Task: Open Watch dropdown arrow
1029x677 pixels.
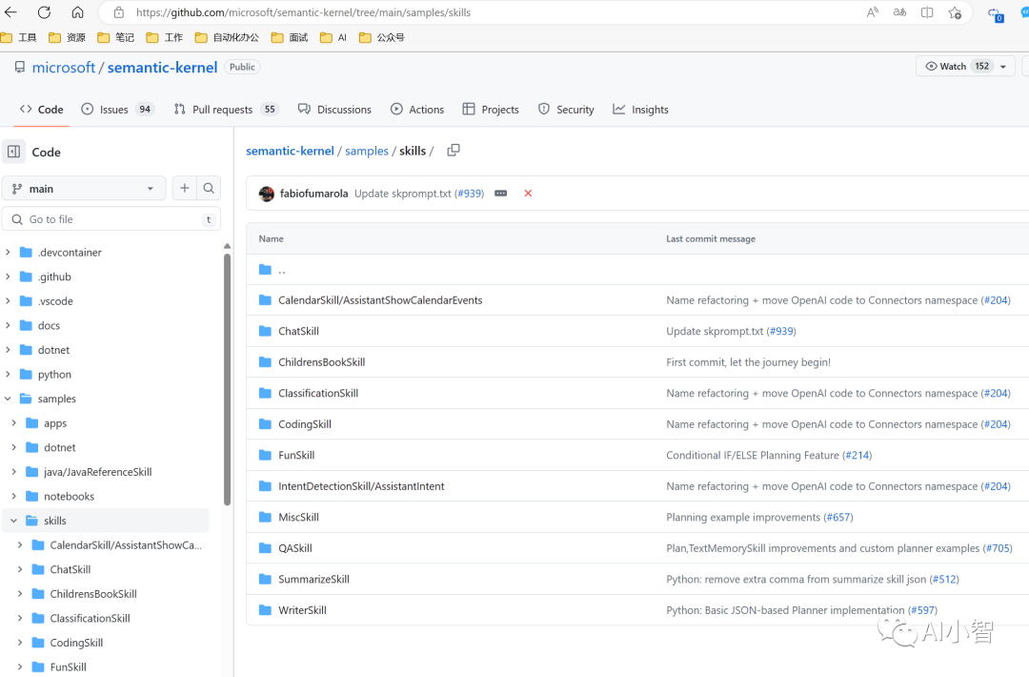Action: (1002, 67)
